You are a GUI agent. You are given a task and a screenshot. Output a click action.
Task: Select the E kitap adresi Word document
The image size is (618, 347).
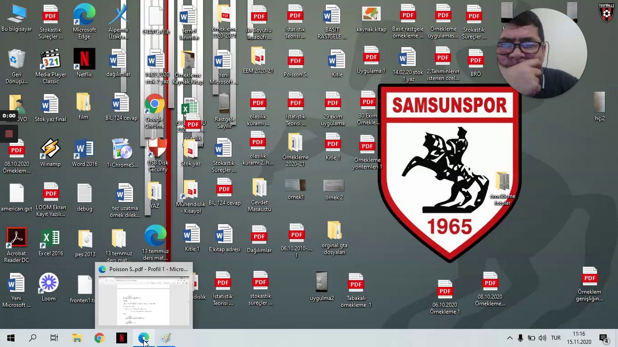point(224,239)
